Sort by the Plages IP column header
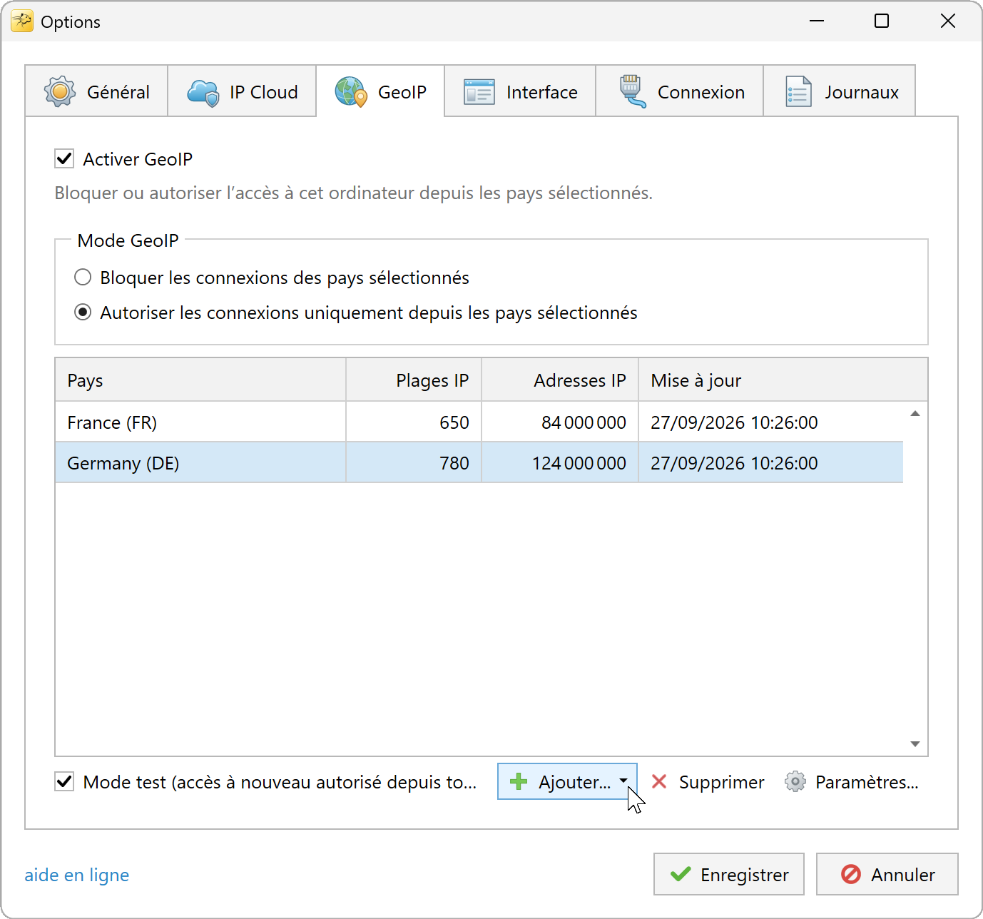Image resolution: width=983 pixels, height=919 pixels. click(414, 380)
